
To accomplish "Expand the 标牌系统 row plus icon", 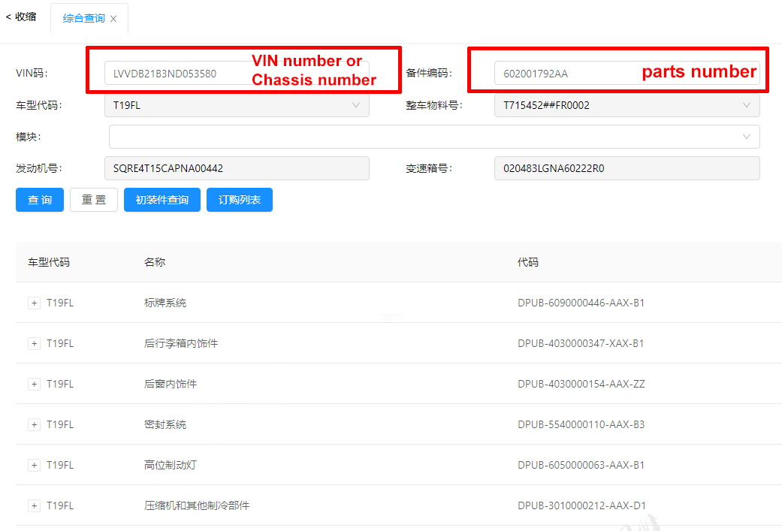I will click(x=34, y=303).
